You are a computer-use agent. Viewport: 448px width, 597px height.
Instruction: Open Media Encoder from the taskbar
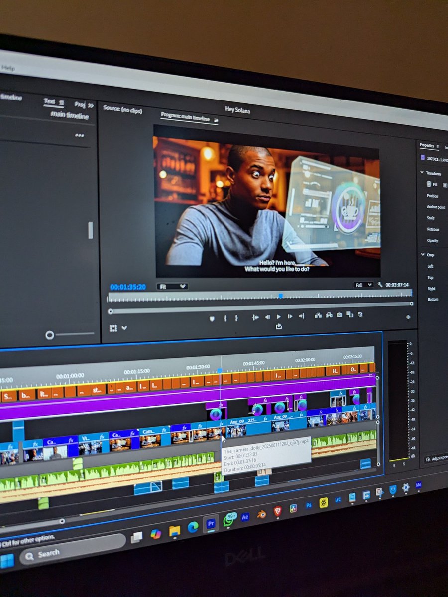click(418, 484)
